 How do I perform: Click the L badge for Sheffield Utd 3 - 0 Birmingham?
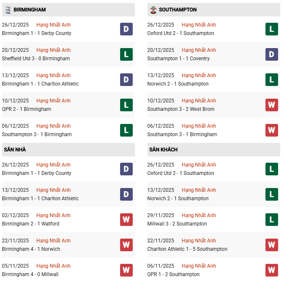(x=126, y=54)
